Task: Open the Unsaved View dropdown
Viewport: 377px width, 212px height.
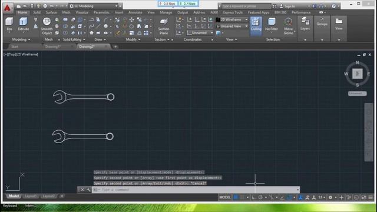Action: click(232, 26)
